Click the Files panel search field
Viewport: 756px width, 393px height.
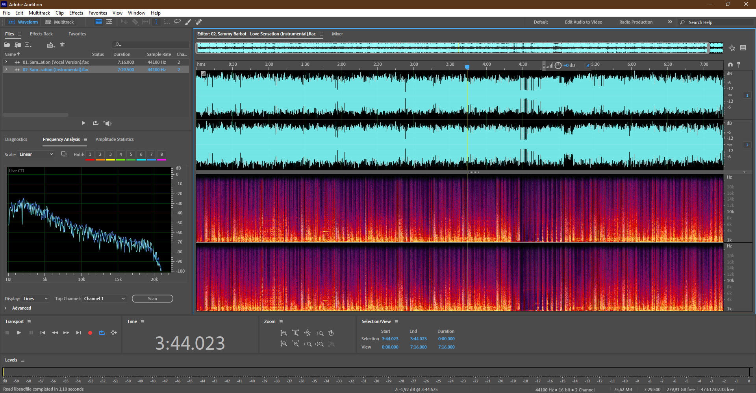click(x=151, y=45)
